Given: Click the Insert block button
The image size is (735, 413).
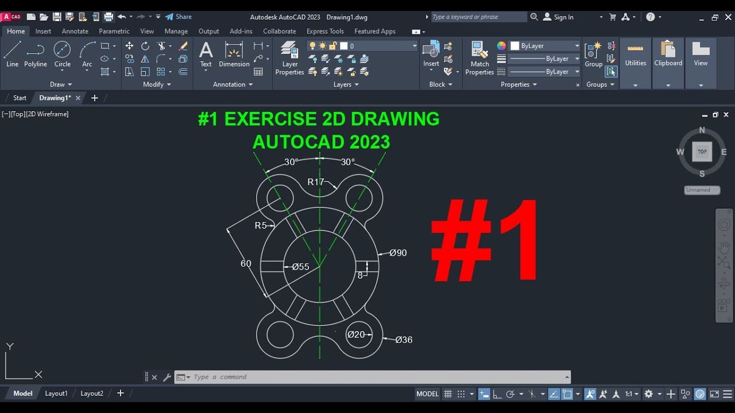Looking at the screenshot, I should point(431,54).
